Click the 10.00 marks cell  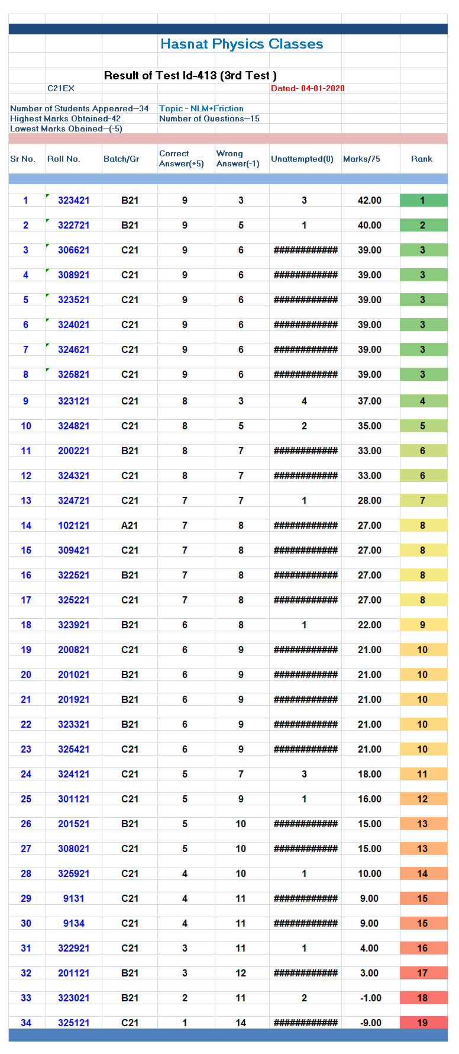click(x=370, y=873)
